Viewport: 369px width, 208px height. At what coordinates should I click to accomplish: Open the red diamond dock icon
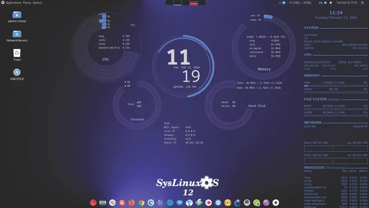pyautogui.click(x=208, y=203)
